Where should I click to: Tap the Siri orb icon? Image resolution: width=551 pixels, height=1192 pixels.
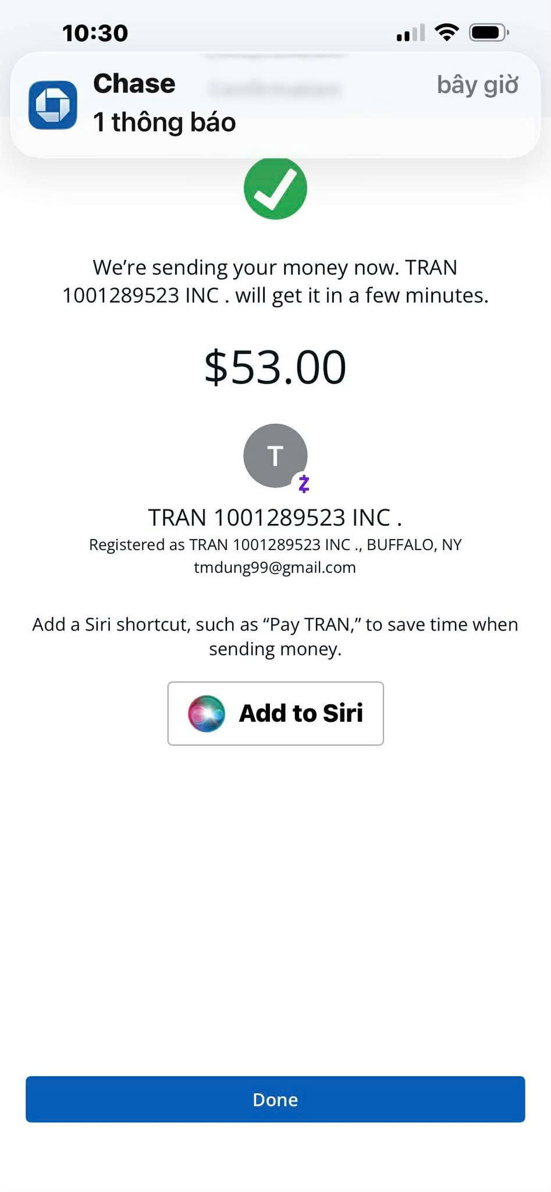pos(206,713)
